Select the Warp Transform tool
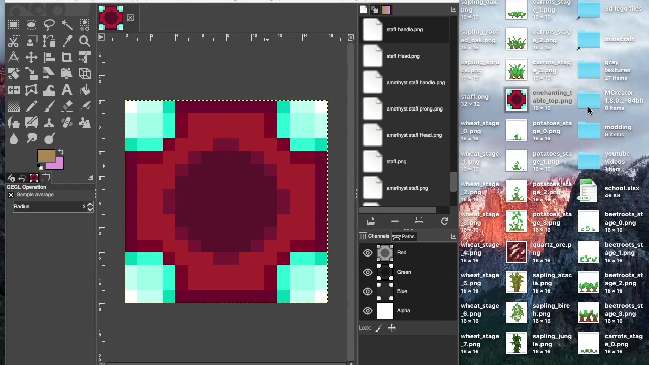The width and height of the screenshot is (649, 365). tap(49, 90)
